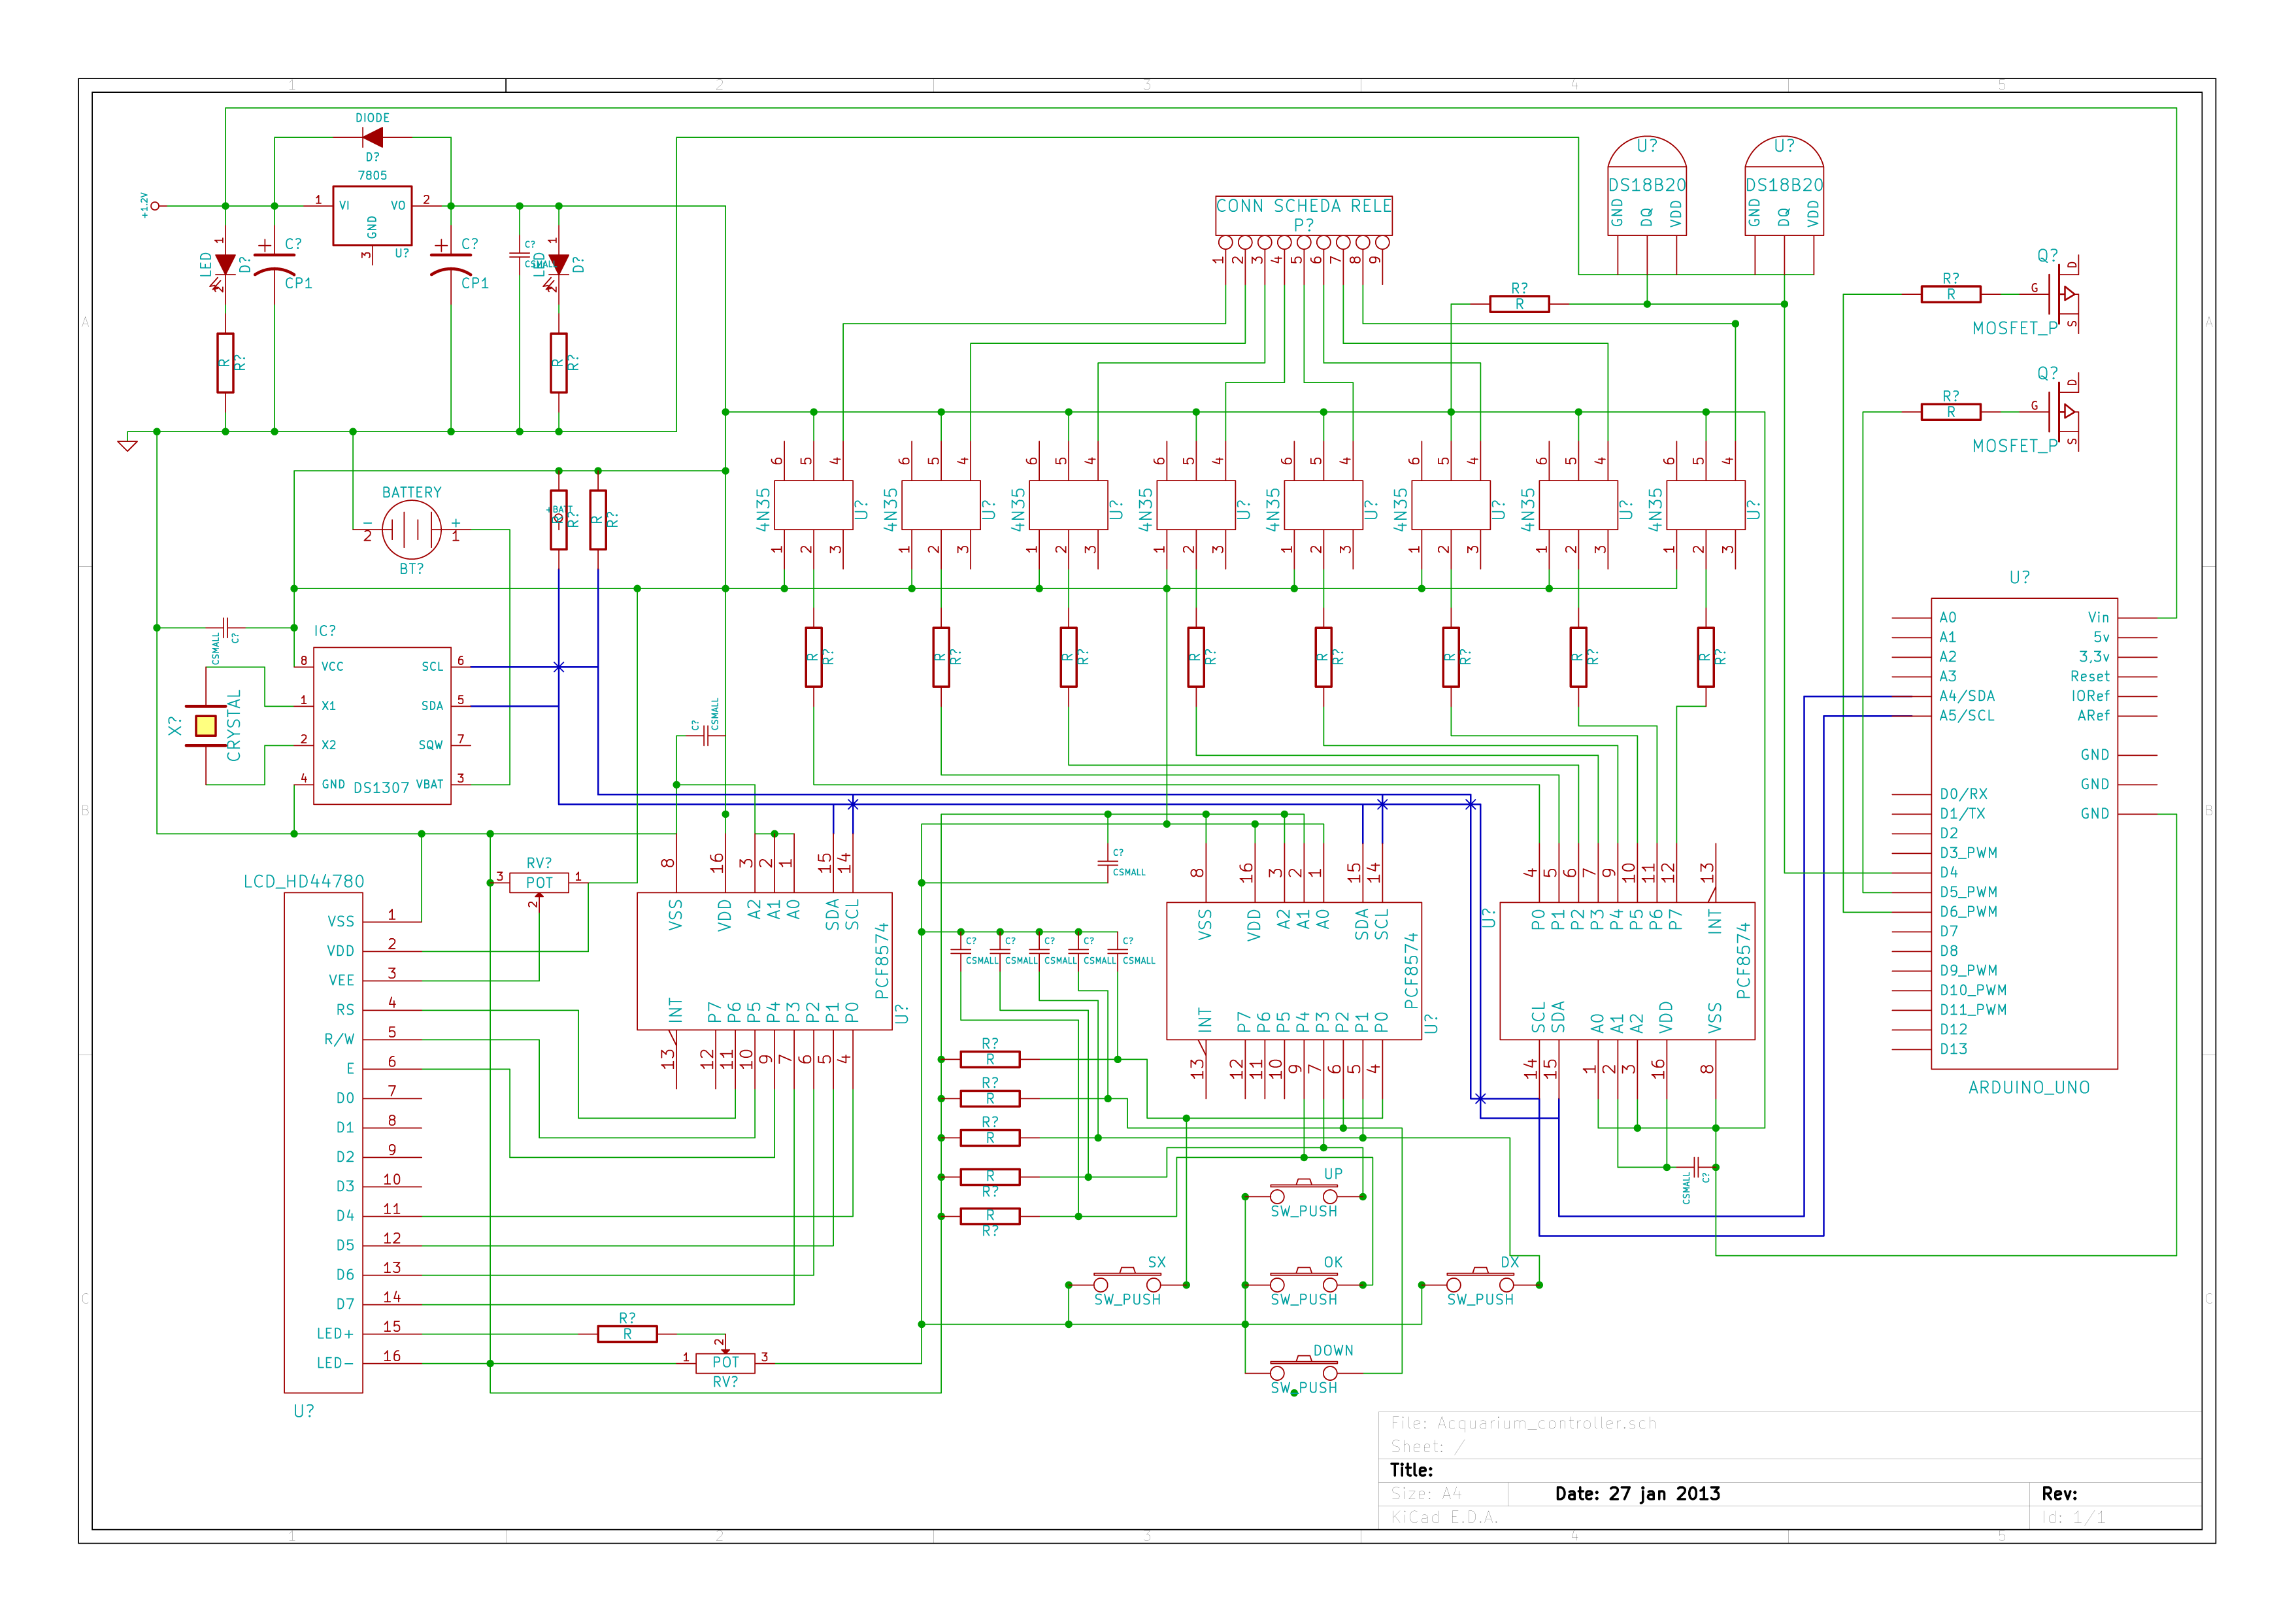The height and width of the screenshot is (1624, 2296).
Task: Select the +12V power input terminal
Action: coord(155,206)
